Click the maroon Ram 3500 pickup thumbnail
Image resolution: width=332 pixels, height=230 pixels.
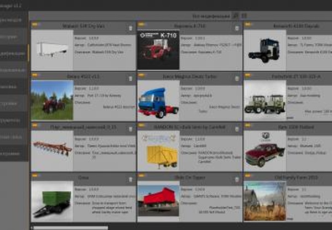point(265,150)
